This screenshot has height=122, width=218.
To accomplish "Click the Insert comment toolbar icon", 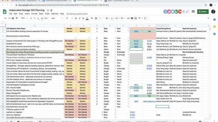I will (132, 18).
